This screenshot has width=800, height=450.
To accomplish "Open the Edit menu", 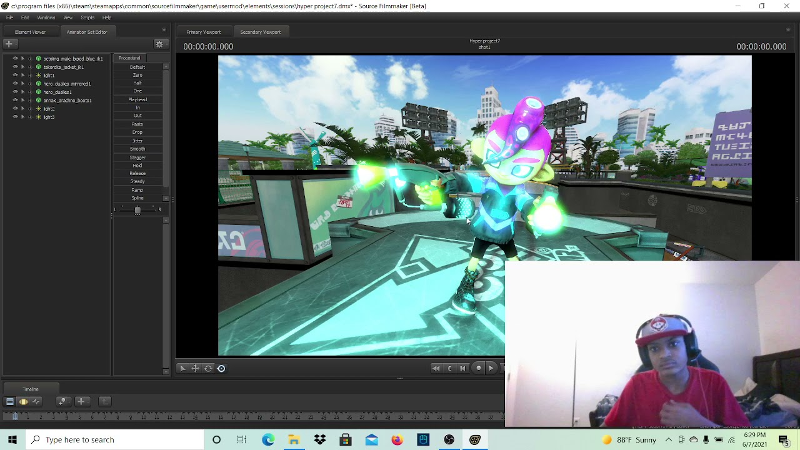I will (x=25, y=17).
